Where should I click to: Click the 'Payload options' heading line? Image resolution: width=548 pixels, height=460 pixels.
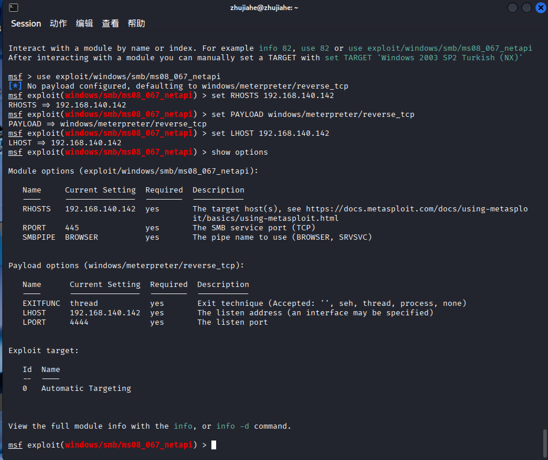click(x=126, y=265)
